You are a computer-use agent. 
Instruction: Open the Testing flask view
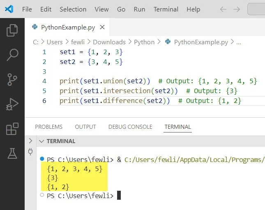pos(12,153)
